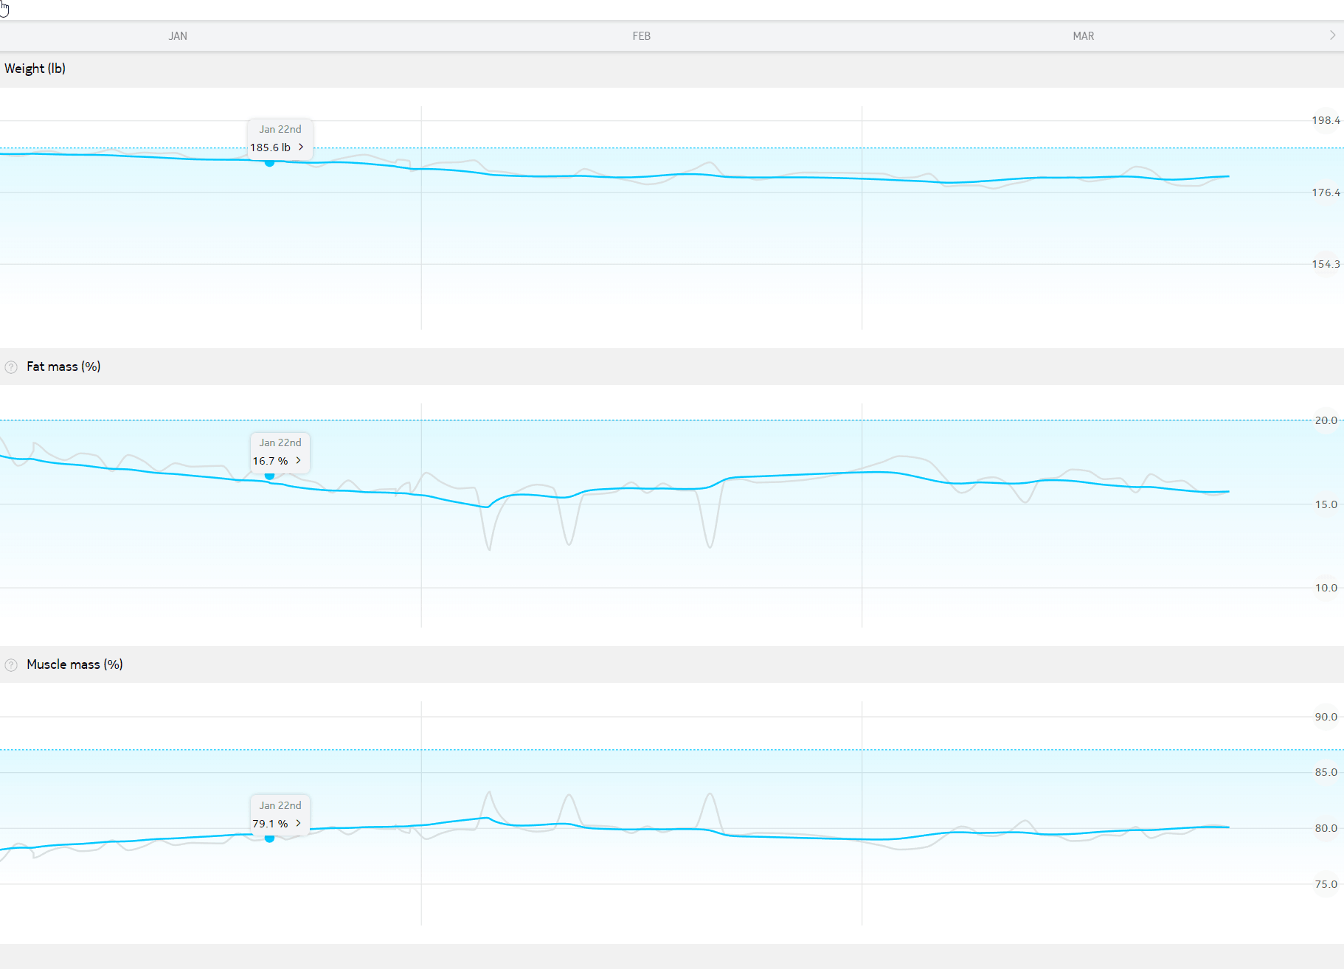
Task: Click the blue data point on the weight line
Action: coord(270,162)
